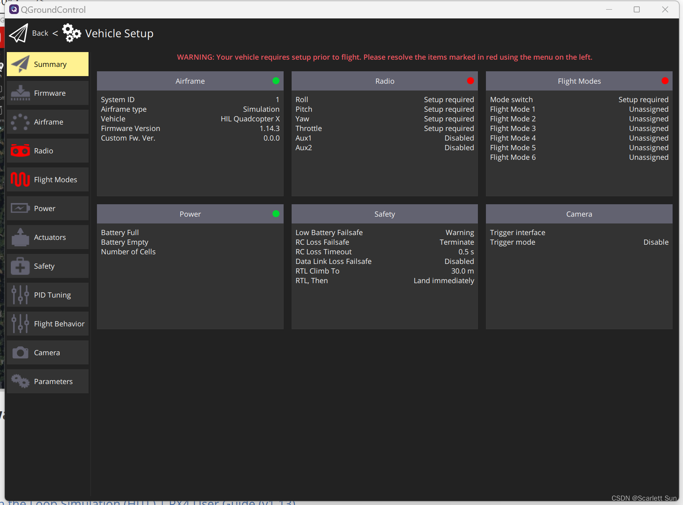Click the Airframe panel header
The width and height of the screenshot is (683, 505).
(x=190, y=81)
